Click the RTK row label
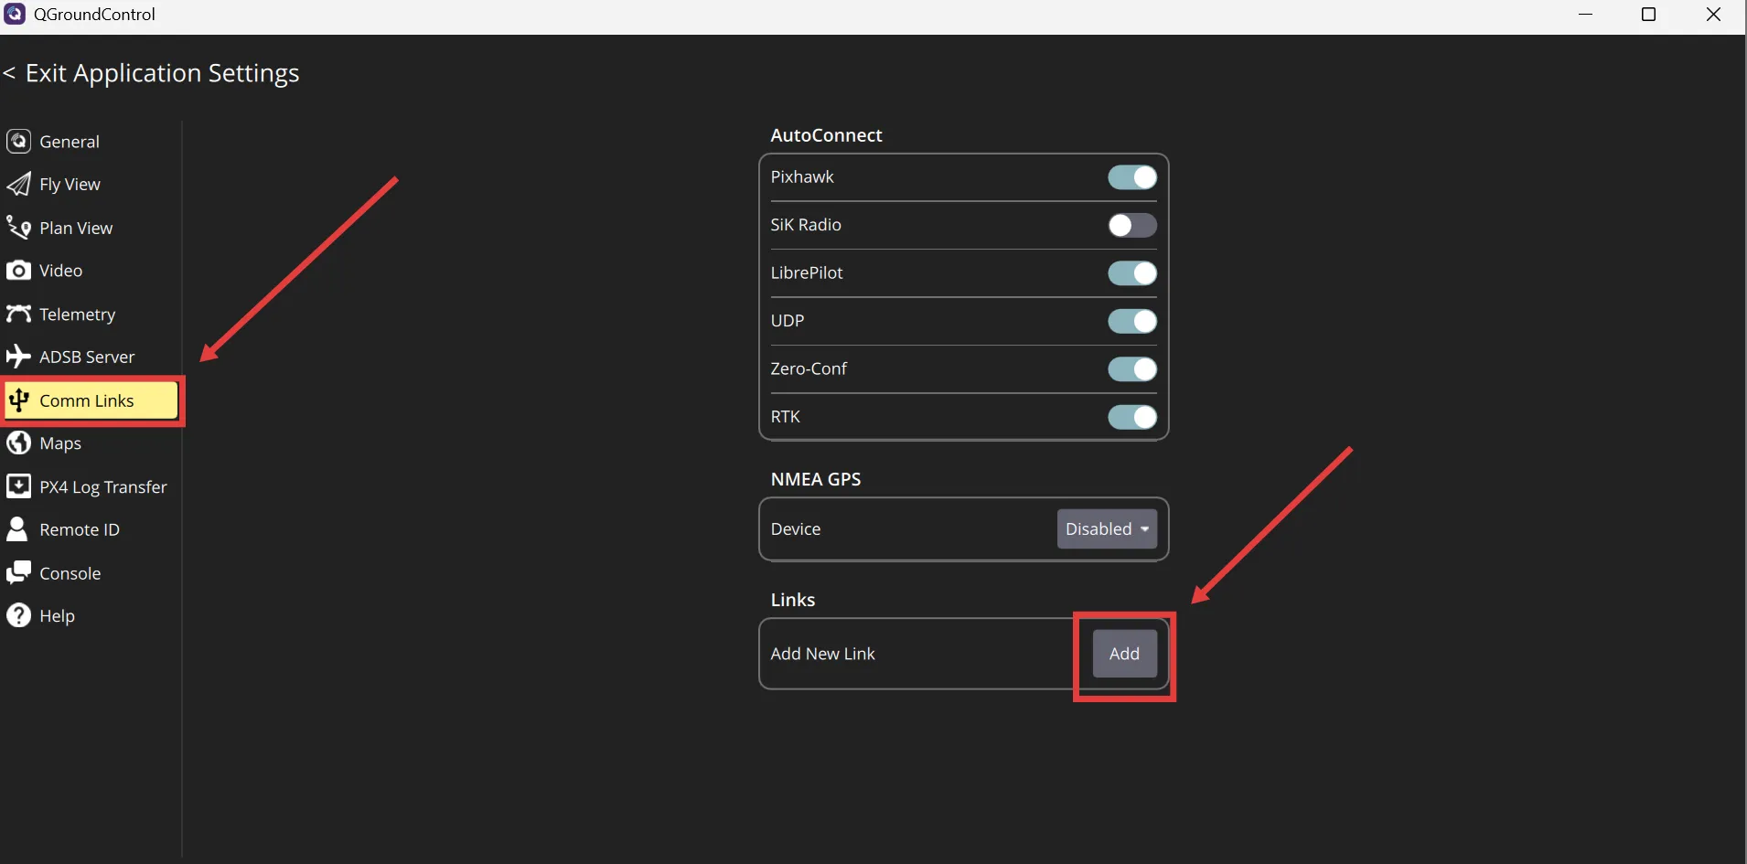The width and height of the screenshot is (1747, 864). 785,417
